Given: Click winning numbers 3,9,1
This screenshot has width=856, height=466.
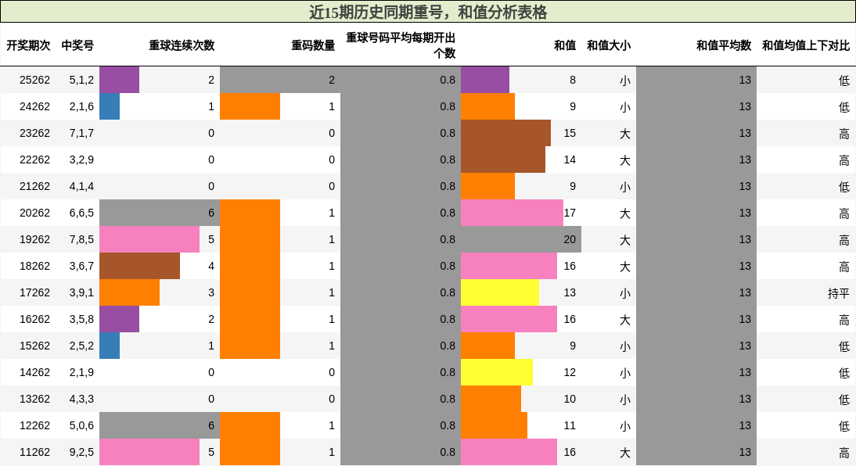Looking at the screenshot, I should click(81, 292).
